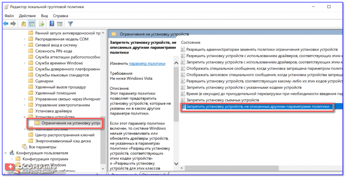
Task: Click the funnel filter icon
Action: (70, 24)
